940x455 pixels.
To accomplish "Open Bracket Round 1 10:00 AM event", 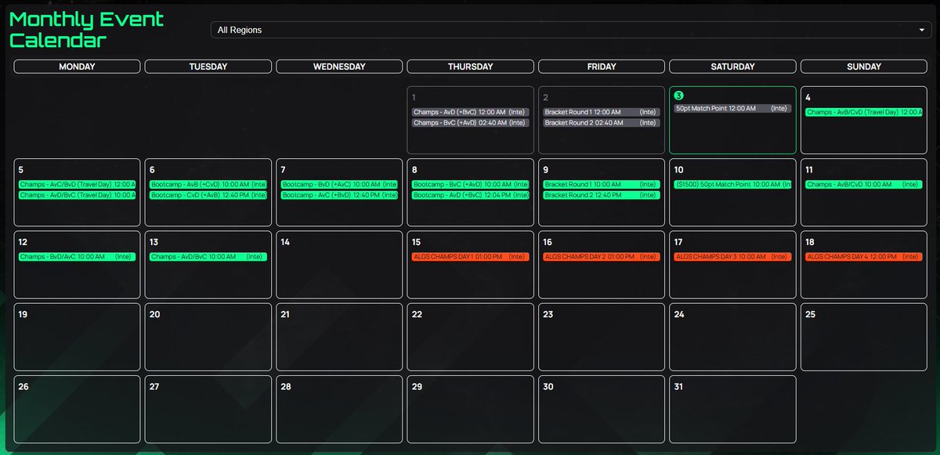I will (x=602, y=184).
